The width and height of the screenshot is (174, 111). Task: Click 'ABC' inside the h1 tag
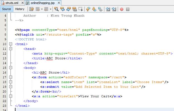coord(43,72)
